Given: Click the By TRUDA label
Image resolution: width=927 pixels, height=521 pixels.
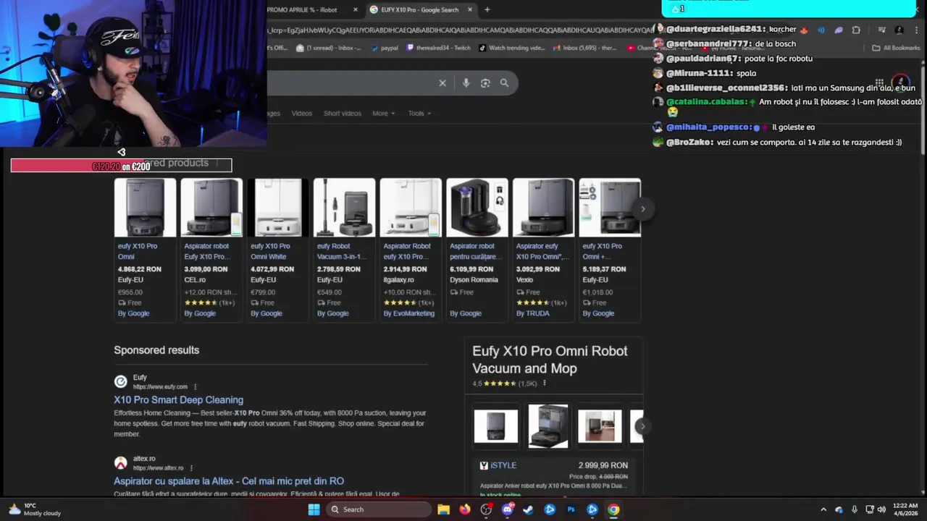Looking at the screenshot, I should click(532, 313).
